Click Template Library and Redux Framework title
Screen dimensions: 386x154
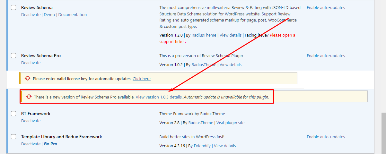pos(62,137)
